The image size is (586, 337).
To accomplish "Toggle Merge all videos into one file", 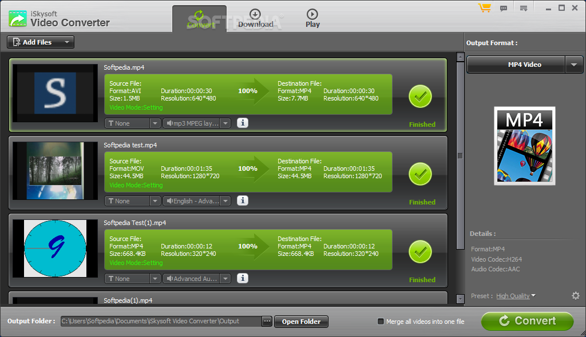I will coord(381,321).
